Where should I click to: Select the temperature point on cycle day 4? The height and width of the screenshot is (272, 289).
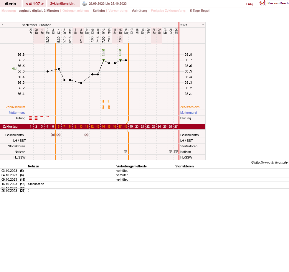(x=47, y=71)
